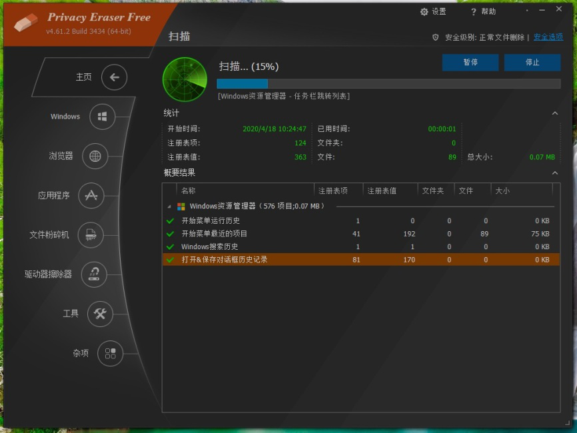Click elapsed time value 00:00:01
Image resolution: width=577 pixels, height=433 pixels.
[x=442, y=129]
